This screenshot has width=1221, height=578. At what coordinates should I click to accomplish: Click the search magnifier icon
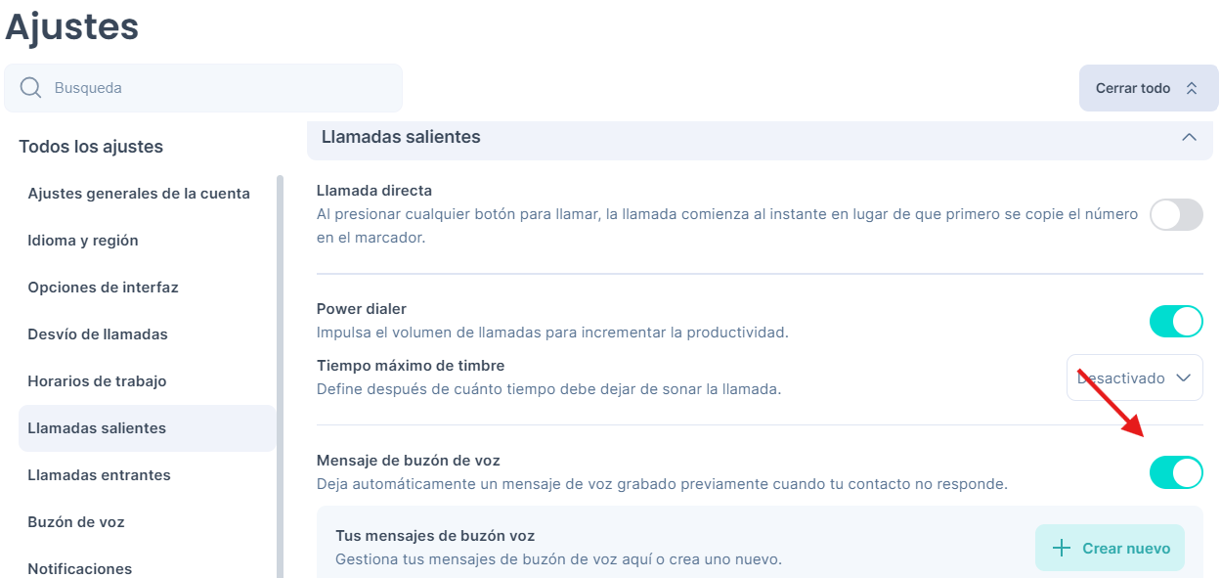click(x=30, y=88)
